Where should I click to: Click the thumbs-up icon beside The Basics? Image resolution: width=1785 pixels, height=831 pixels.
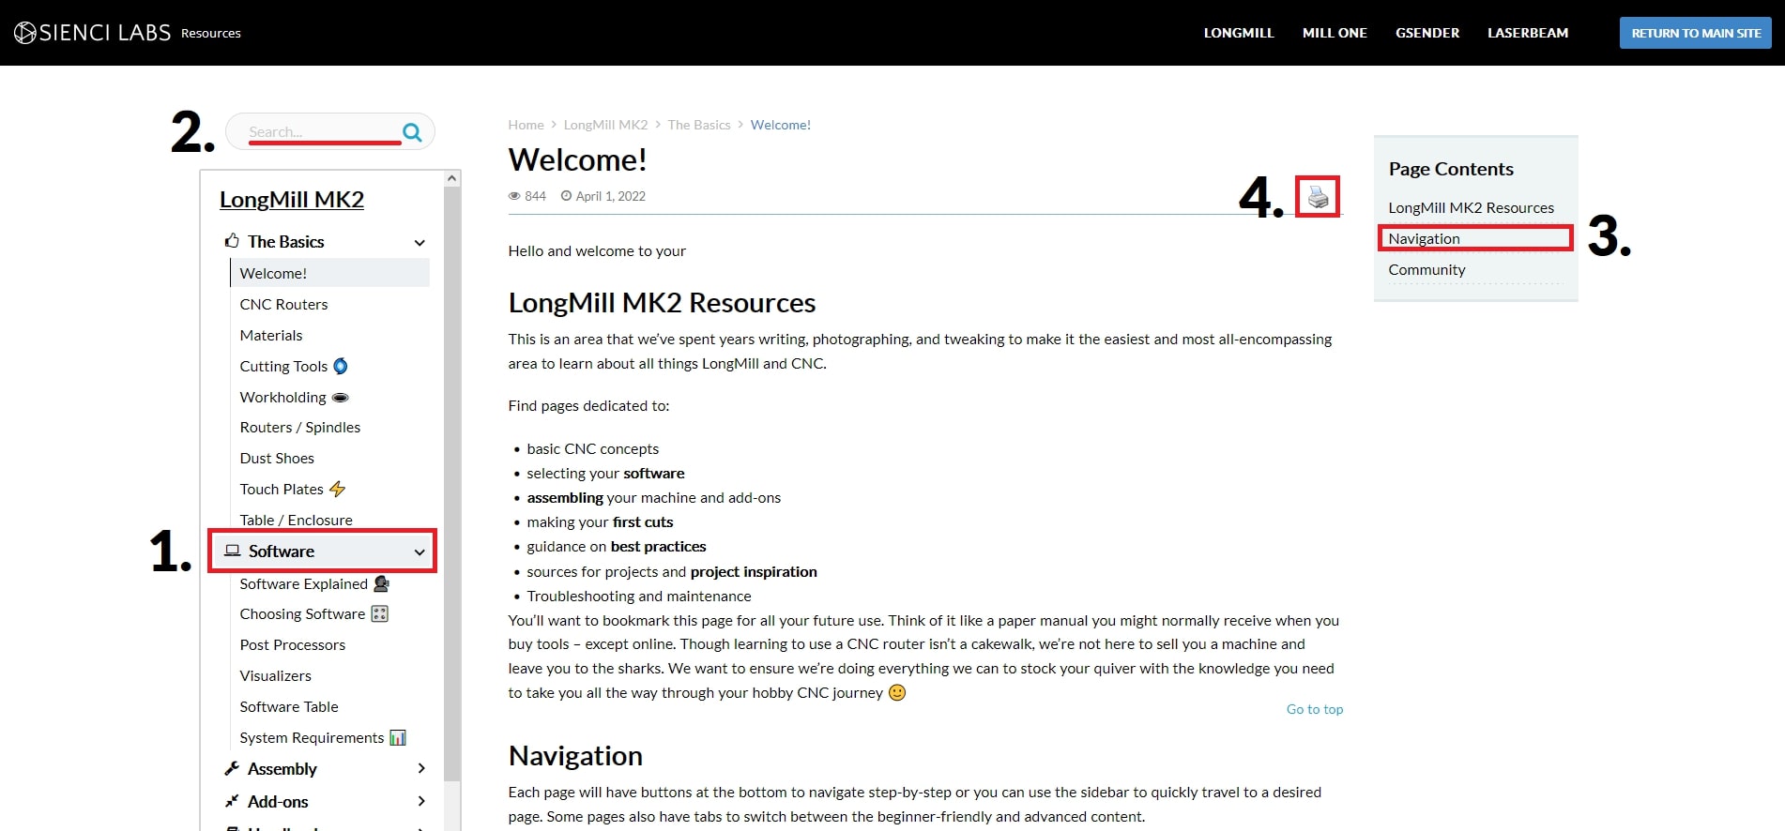[x=232, y=241]
